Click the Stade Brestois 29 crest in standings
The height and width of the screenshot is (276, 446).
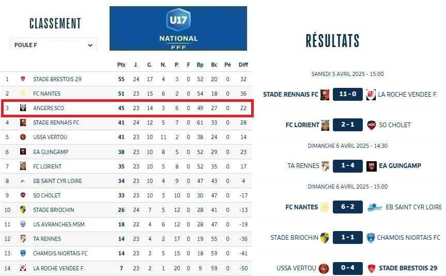click(23, 79)
